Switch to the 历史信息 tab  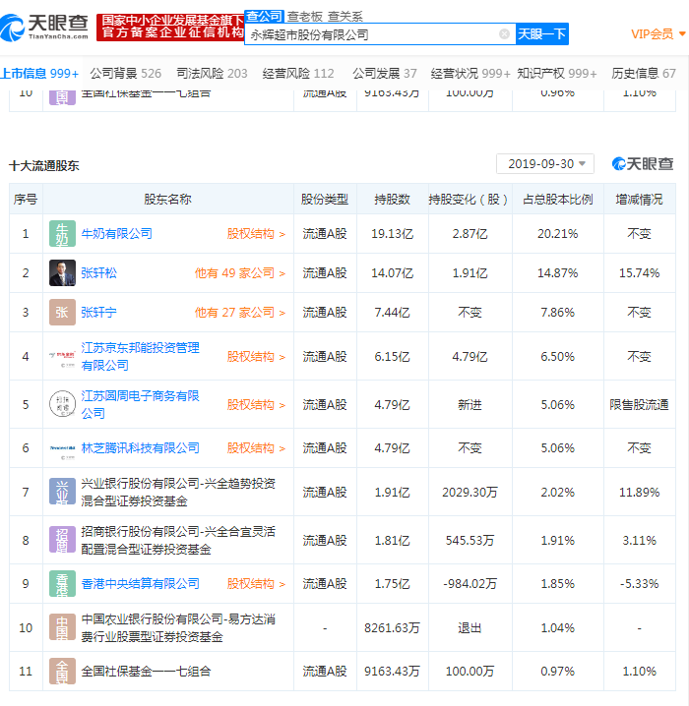[644, 73]
